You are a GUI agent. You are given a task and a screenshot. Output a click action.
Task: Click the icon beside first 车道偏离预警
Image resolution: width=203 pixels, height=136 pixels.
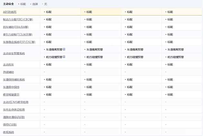[x=64, y=49]
